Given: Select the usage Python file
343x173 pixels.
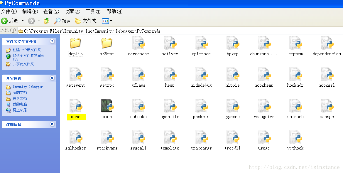Looking at the screenshot, I should [x=264, y=137].
